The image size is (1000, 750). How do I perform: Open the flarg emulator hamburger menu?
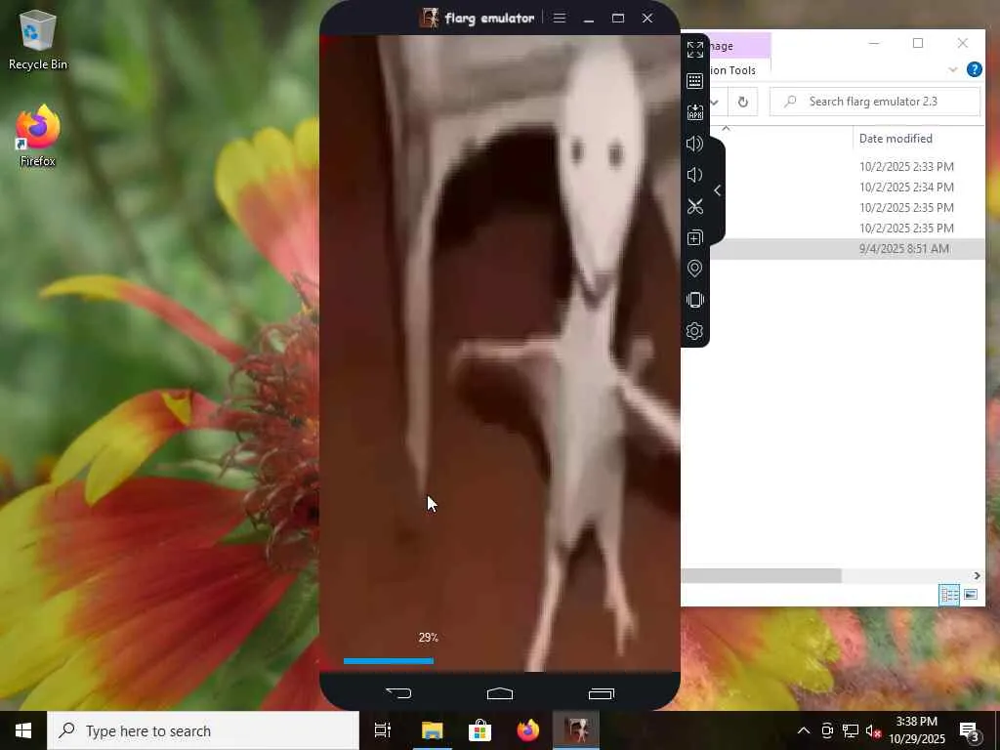coord(560,18)
